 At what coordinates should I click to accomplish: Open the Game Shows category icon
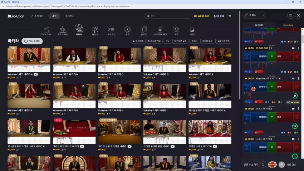(95, 31)
